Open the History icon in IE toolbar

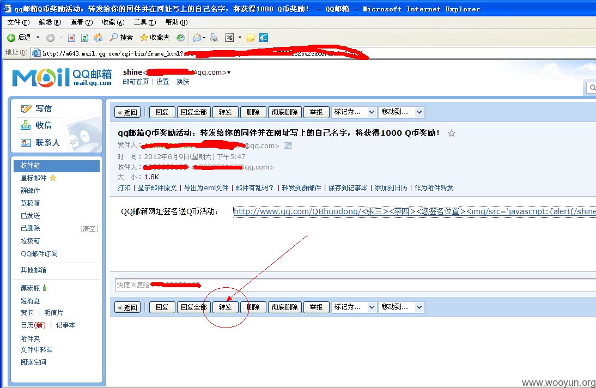pyautogui.click(x=181, y=38)
